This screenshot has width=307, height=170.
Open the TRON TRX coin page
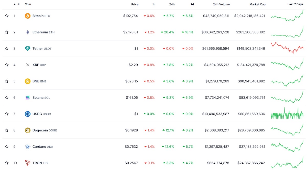point(40,163)
